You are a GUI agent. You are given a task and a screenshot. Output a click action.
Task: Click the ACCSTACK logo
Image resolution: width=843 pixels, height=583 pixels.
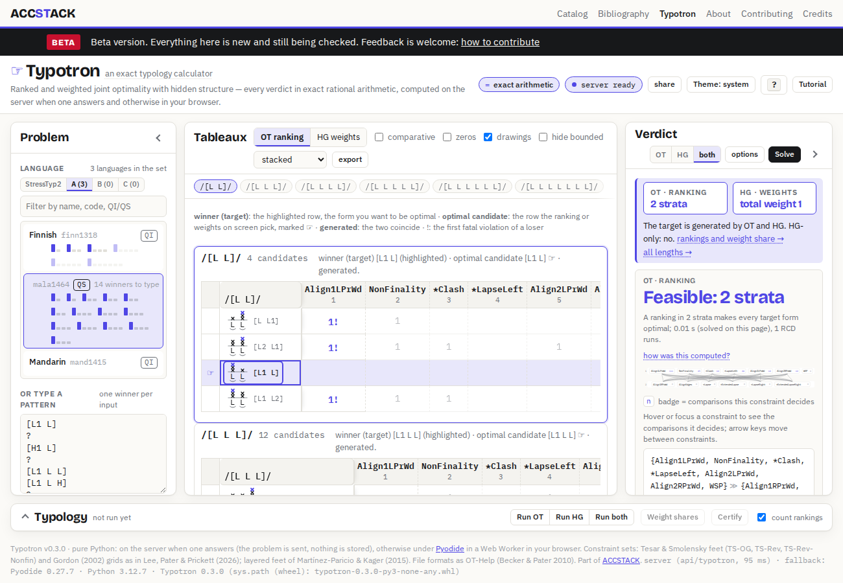pyautogui.click(x=43, y=13)
